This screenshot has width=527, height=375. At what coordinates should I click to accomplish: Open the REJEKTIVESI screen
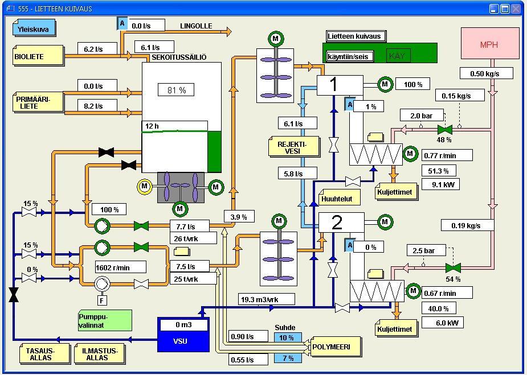(294, 147)
